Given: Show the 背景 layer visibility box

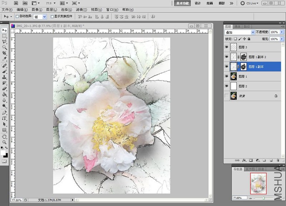Looking at the screenshot, I should [x=227, y=96].
